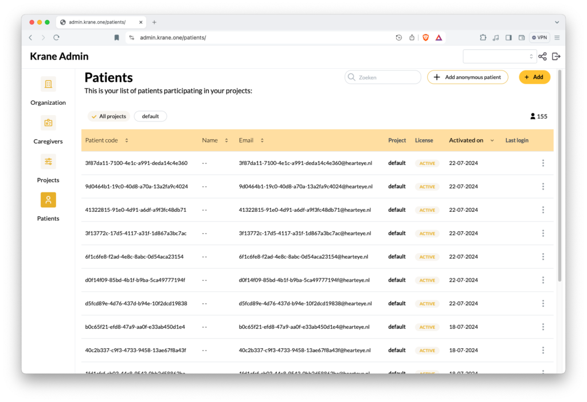Click the bookmark icon in address bar
Image resolution: width=587 pixels, height=402 pixels.
[116, 37]
